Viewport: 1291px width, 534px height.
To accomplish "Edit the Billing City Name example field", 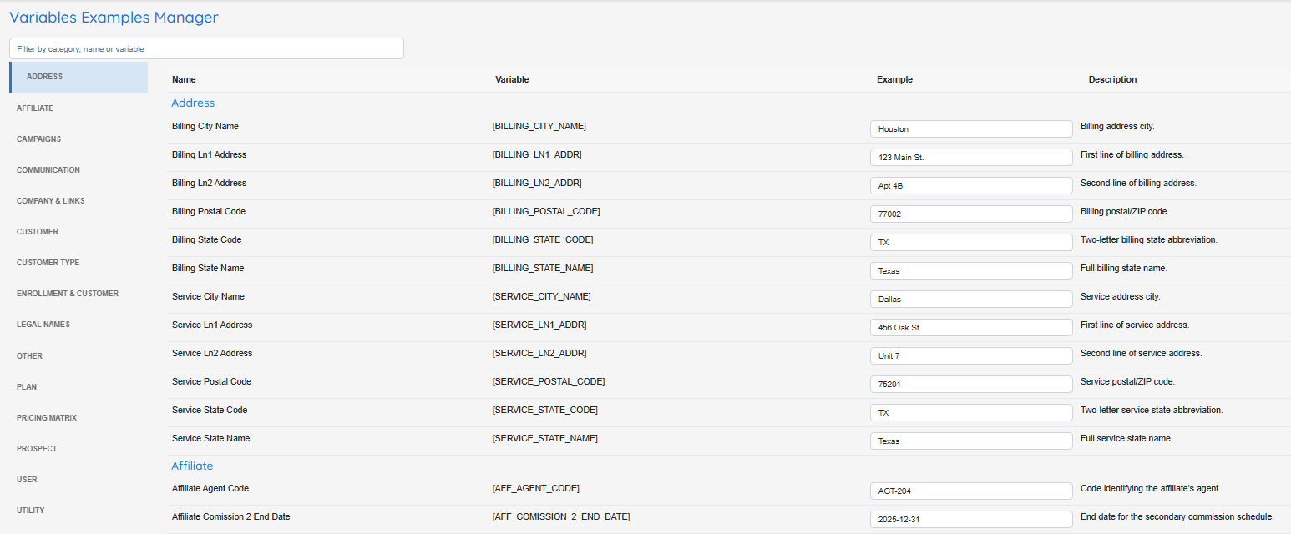I will click(970, 129).
